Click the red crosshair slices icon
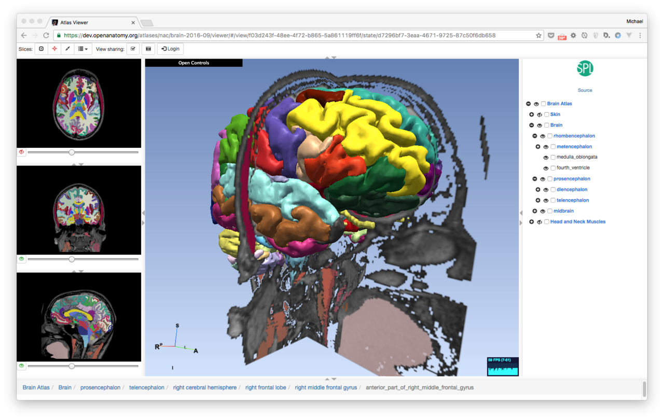The width and height of the screenshot is (664, 420). tap(54, 49)
